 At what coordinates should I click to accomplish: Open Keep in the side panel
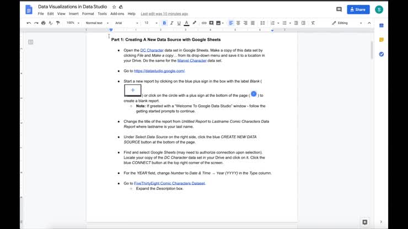tap(381, 40)
